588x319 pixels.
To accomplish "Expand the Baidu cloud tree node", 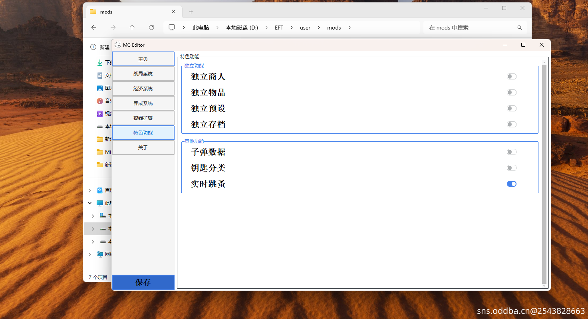I will 90,190.
